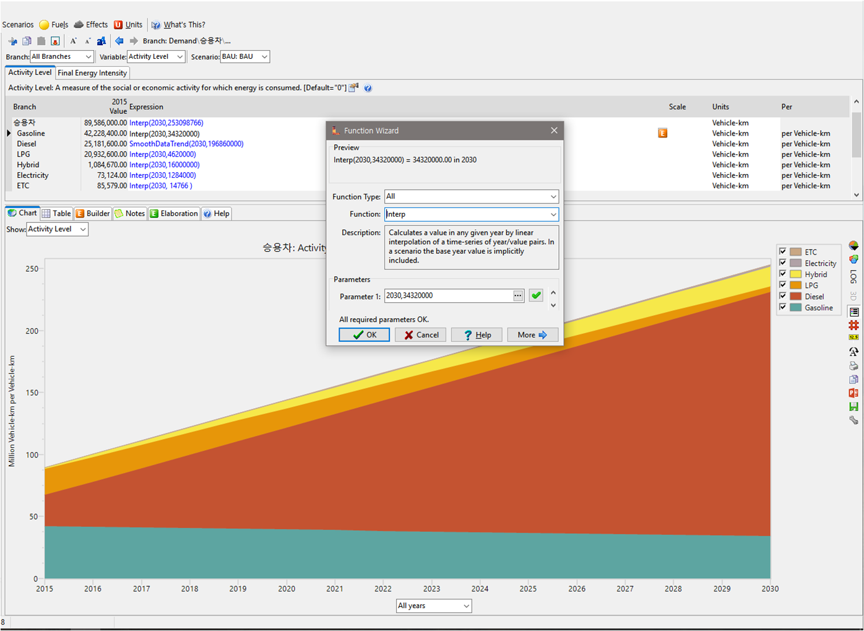Open the Notes tab
Viewport: 864px width, 631px height.
coord(130,214)
